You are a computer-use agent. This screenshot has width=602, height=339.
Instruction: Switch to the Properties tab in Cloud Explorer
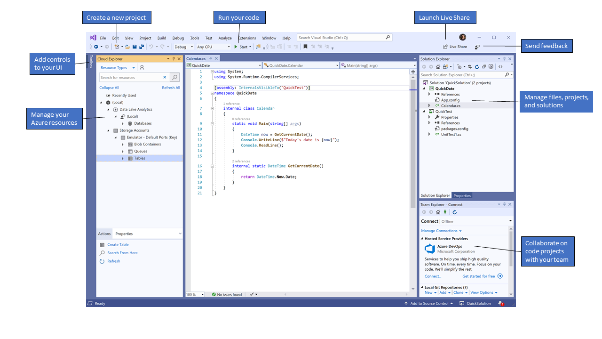[123, 233]
